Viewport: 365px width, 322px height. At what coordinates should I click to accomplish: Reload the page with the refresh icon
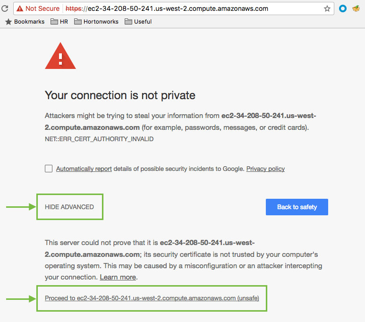click(5, 8)
